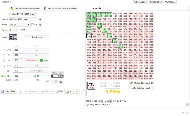Select CO position radio button
The width and height of the screenshot is (190, 116).
coord(4,60)
